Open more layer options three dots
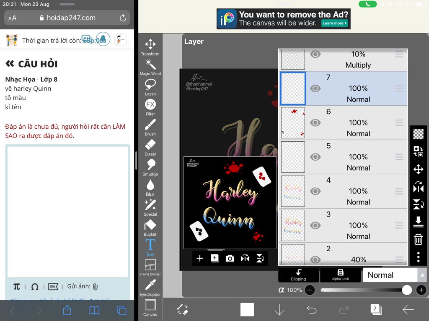 coord(419,257)
